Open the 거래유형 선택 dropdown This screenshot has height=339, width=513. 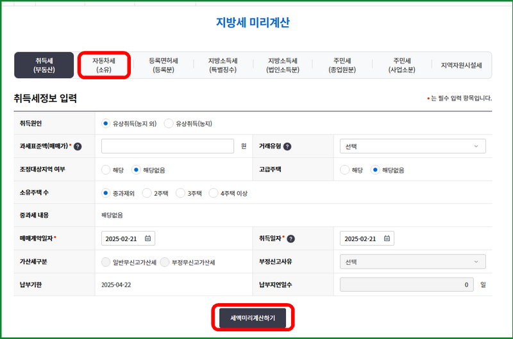tap(412, 146)
